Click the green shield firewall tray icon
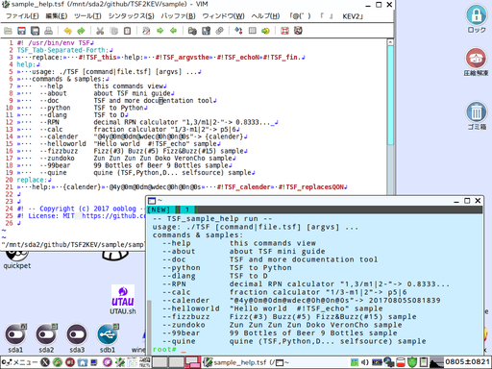 click(412, 362)
